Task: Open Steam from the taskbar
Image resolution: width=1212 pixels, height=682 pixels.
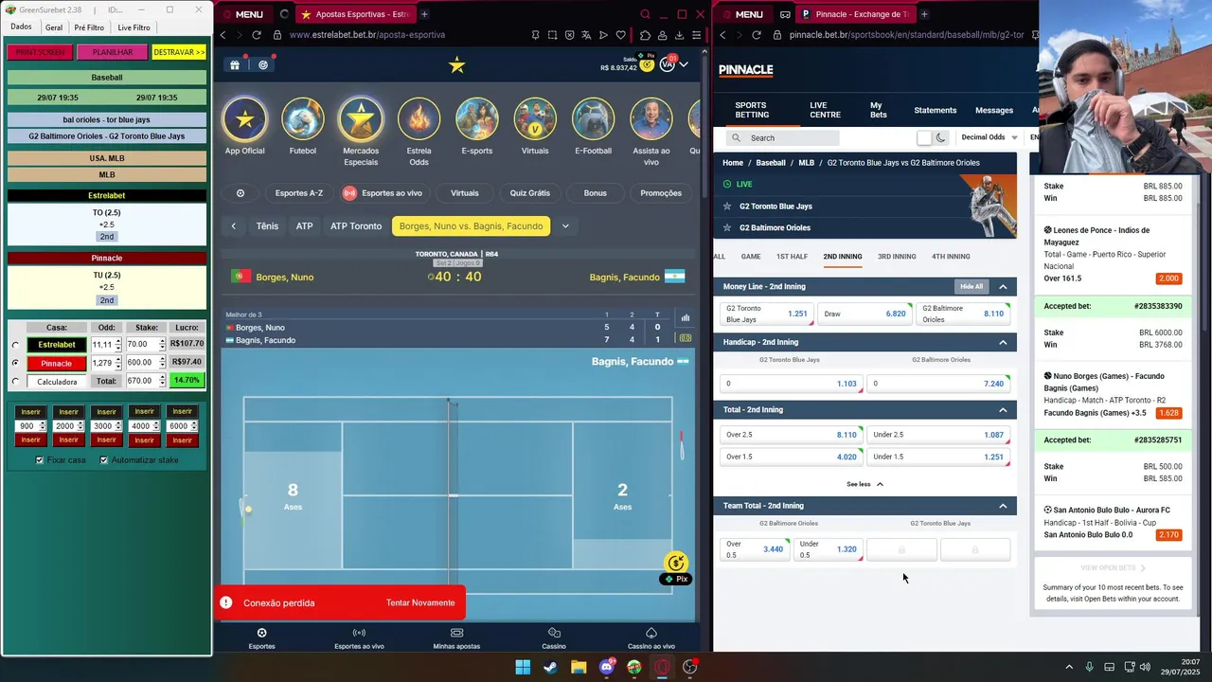Action: [x=550, y=667]
